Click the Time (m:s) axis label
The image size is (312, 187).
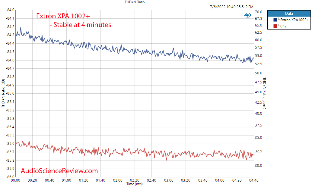(x=135, y=184)
